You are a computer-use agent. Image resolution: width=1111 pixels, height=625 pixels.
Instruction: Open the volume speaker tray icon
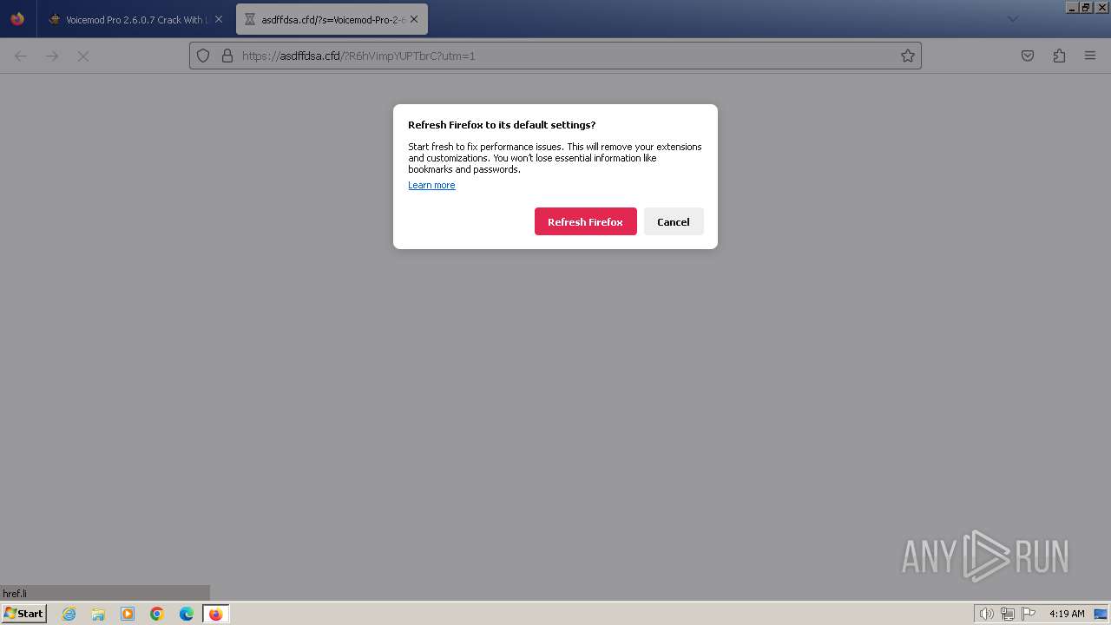[x=986, y=614]
